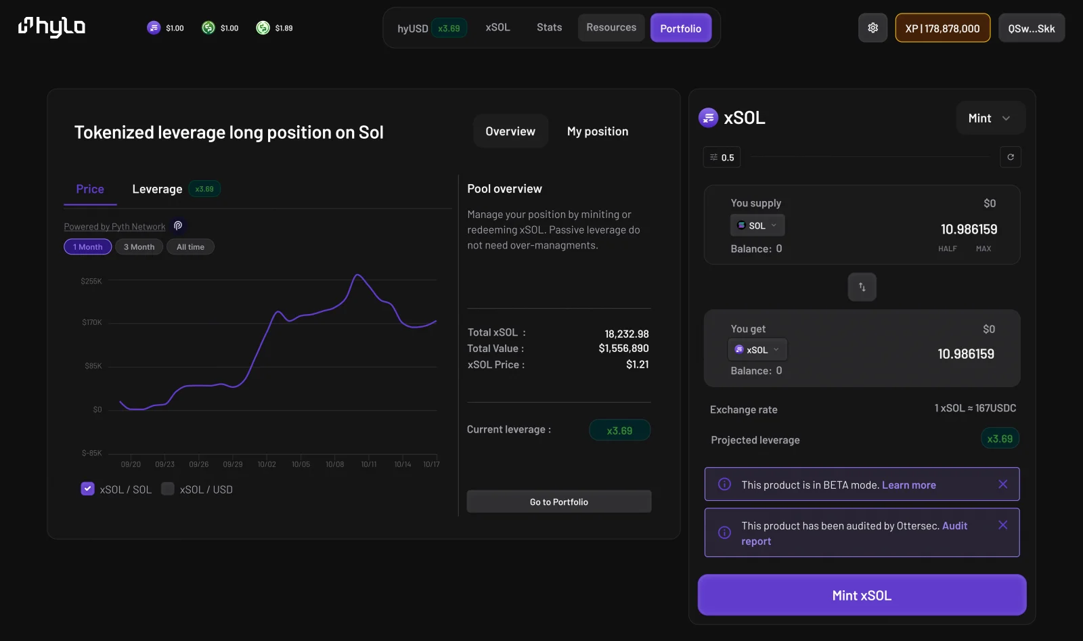Open the xSOL receive token dropdown
The width and height of the screenshot is (1083, 641).
pos(757,350)
